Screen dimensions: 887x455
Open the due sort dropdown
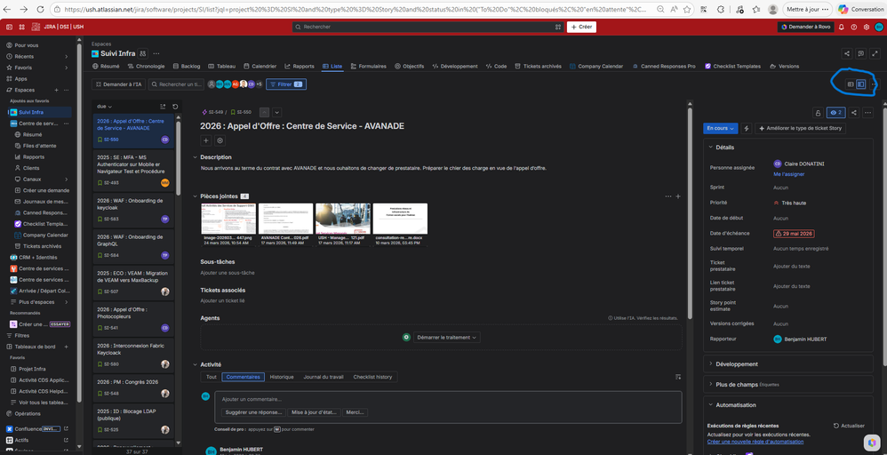(x=105, y=107)
